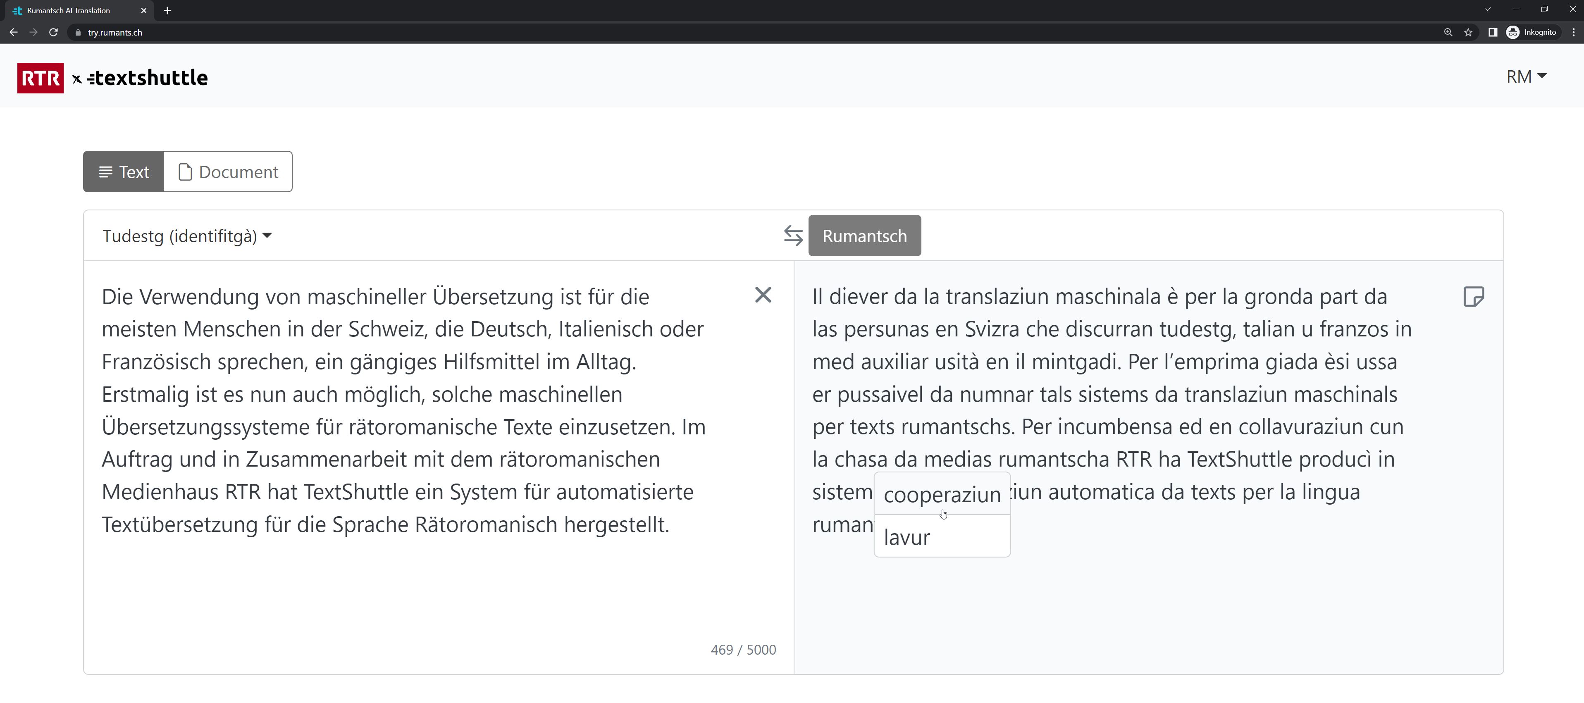
Task: Click the try.rumants.ch address bar
Action: pyautogui.click(x=756, y=33)
